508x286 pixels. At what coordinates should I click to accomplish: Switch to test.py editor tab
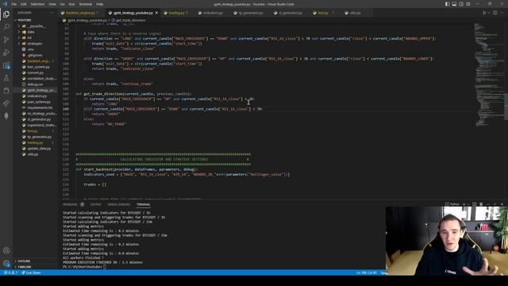tap(323, 13)
